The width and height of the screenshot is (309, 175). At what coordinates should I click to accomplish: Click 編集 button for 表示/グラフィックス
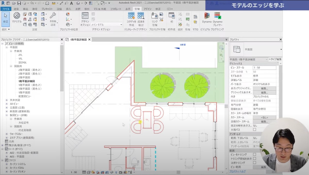(x=264, y=88)
